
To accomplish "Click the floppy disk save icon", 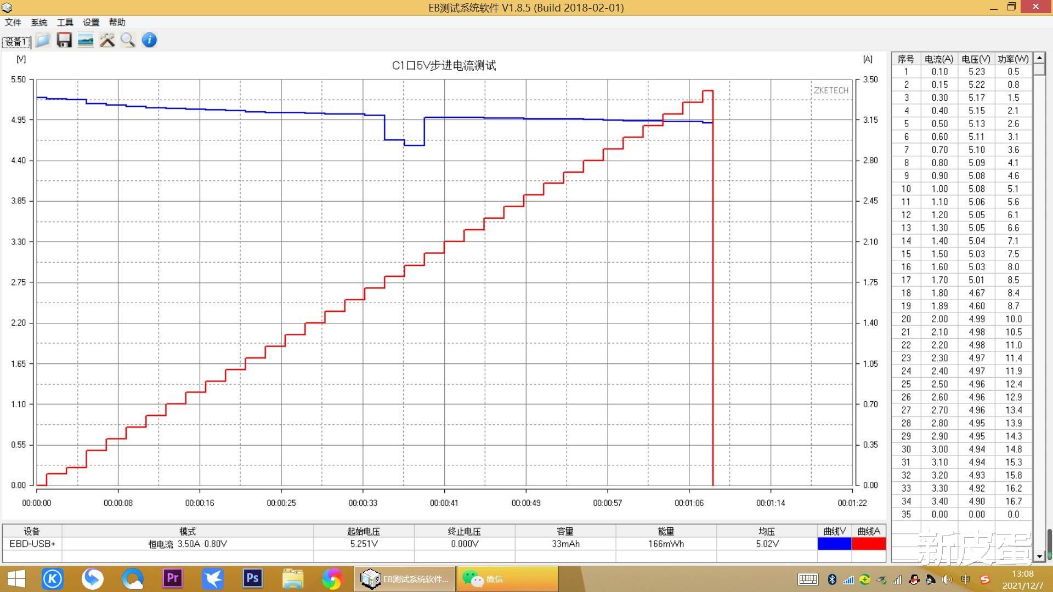I will [64, 40].
